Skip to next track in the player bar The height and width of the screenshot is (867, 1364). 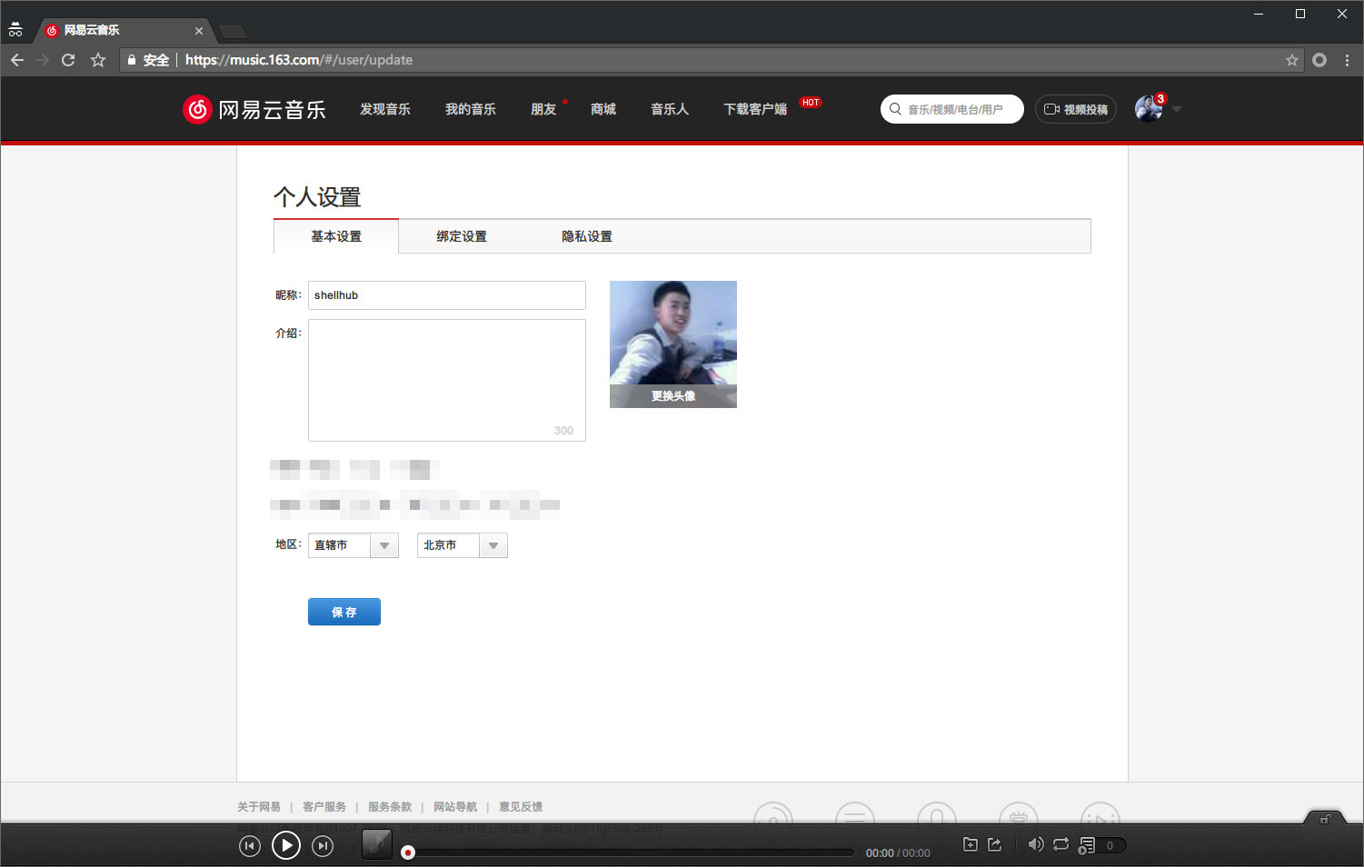323,845
